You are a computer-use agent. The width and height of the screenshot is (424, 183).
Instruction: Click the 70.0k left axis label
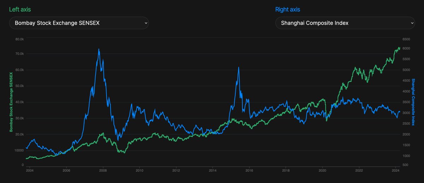19,54
